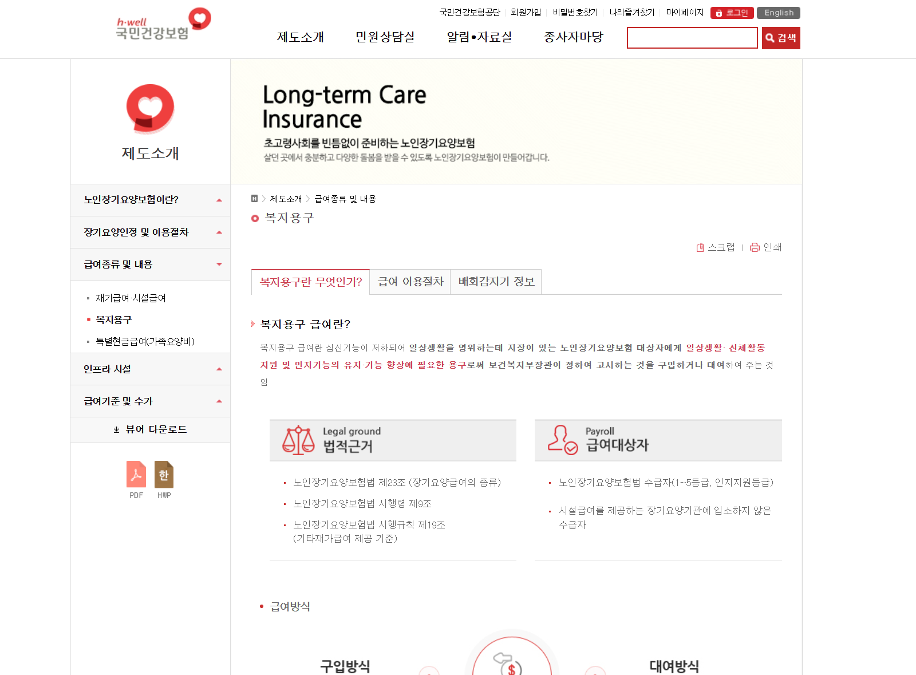Select the 복지용구란 무엇인가? tab
The height and width of the screenshot is (675, 916).
(311, 282)
